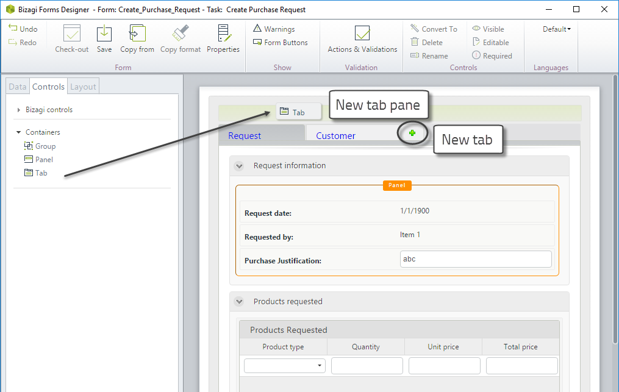Select the Requested by value Item 1
This screenshot has height=392, width=619.
pyautogui.click(x=410, y=235)
